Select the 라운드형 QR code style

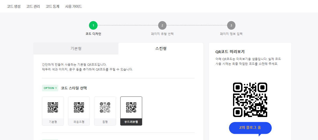coord(79,111)
